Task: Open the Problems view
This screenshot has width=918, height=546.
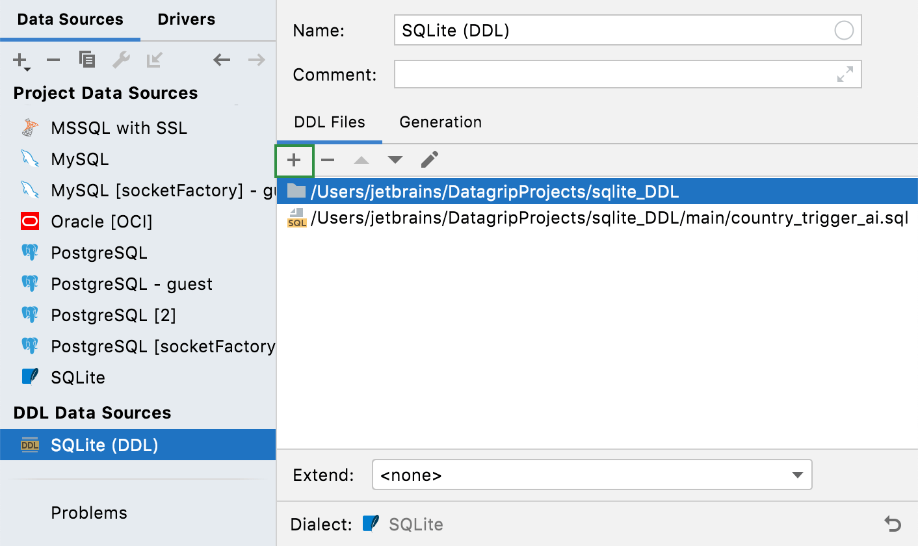Action: 89,513
